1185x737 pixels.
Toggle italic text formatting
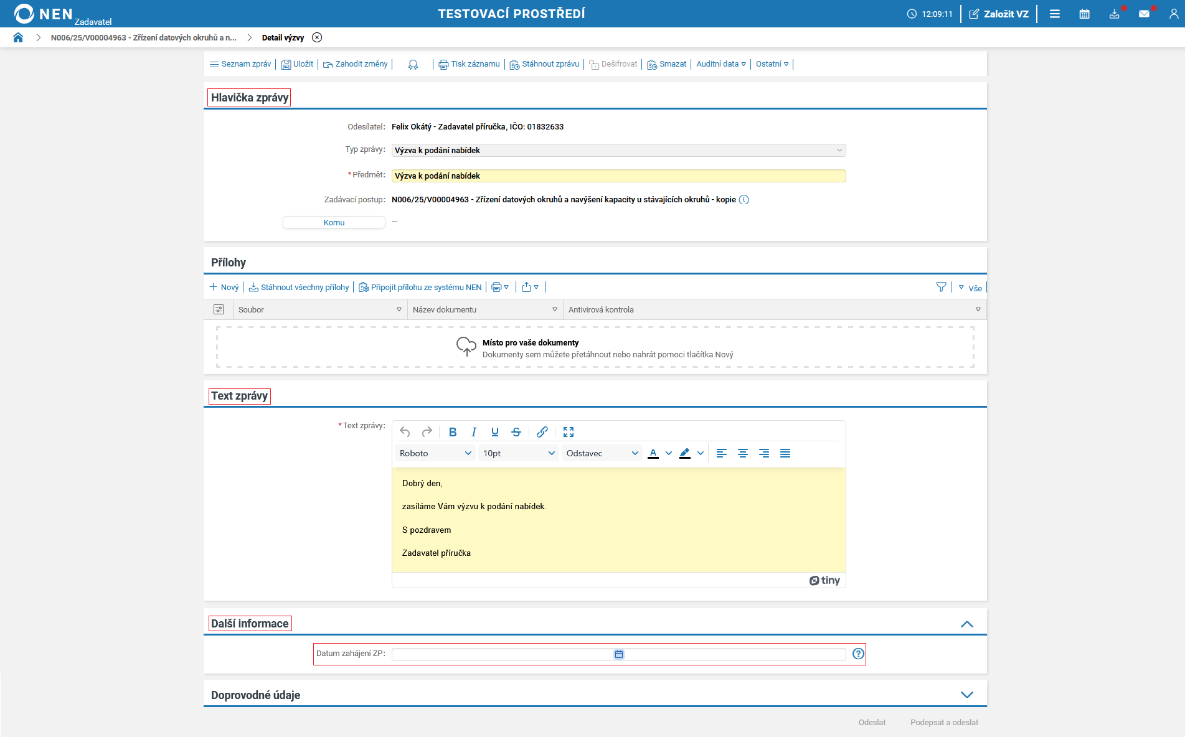474,432
